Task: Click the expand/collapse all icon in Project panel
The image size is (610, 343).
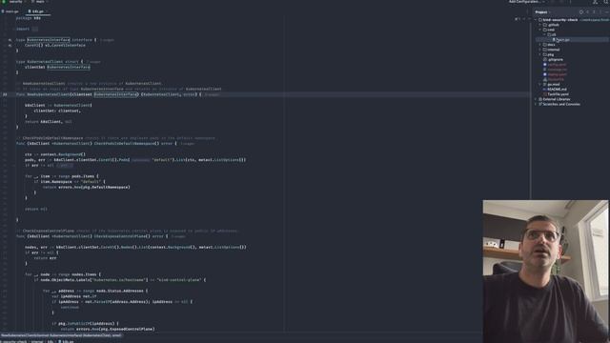Action: (x=587, y=12)
